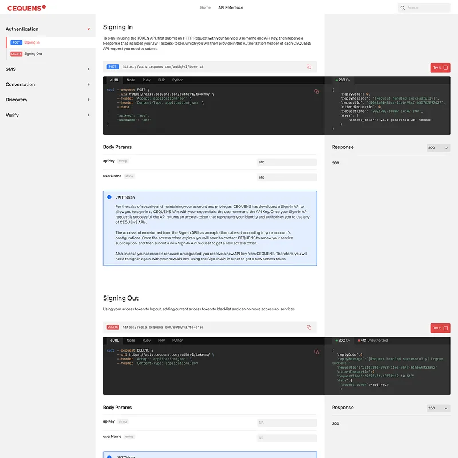Select PHP tab in Signing Out code block
458x458 pixels.
tap(161, 341)
